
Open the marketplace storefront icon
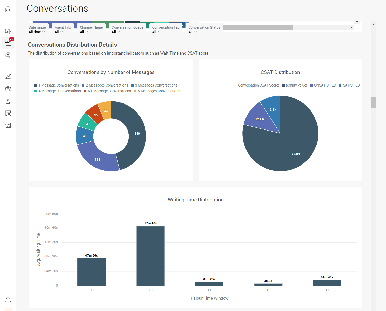8,125
